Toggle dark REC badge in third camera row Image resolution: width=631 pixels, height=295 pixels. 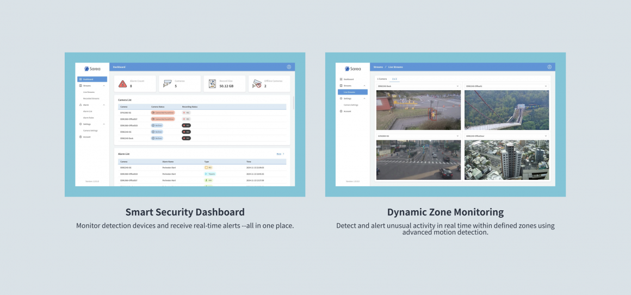[x=186, y=125]
